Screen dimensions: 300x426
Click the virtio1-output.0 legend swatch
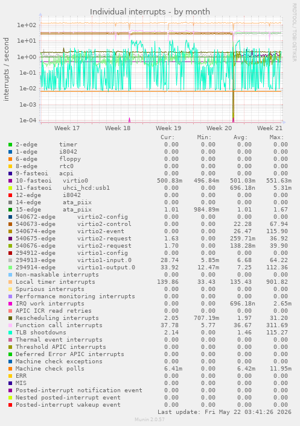coord(10,268)
